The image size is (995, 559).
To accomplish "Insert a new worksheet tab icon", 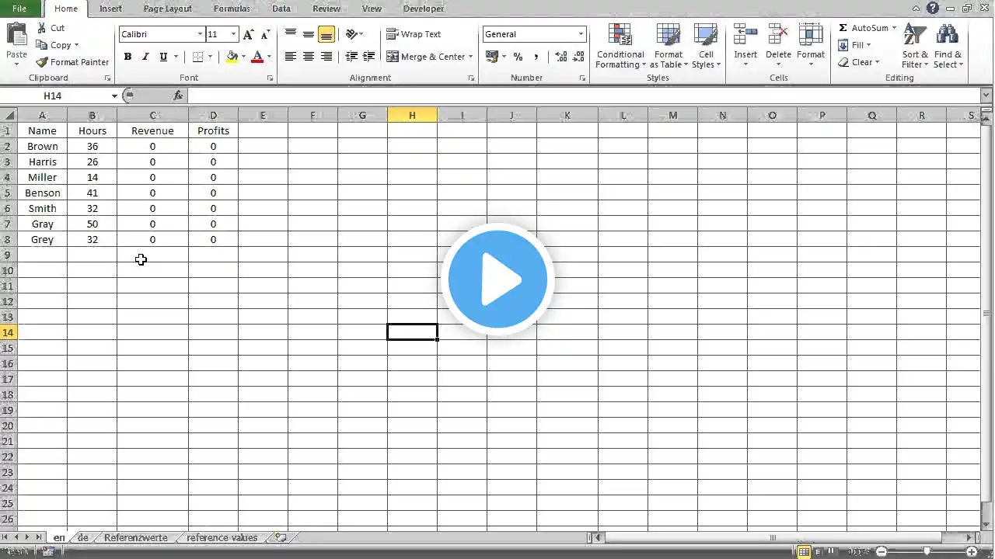I will coord(281,537).
